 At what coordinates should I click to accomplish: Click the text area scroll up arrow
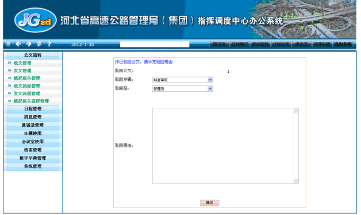coord(296,111)
